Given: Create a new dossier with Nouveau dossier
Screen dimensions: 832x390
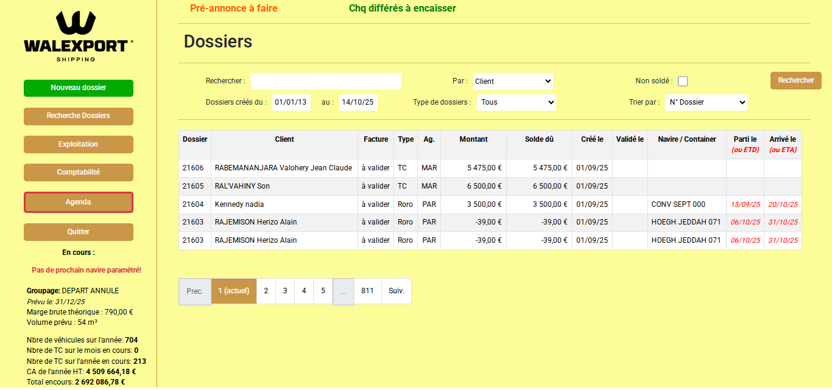Looking at the screenshot, I should pos(78,88).
